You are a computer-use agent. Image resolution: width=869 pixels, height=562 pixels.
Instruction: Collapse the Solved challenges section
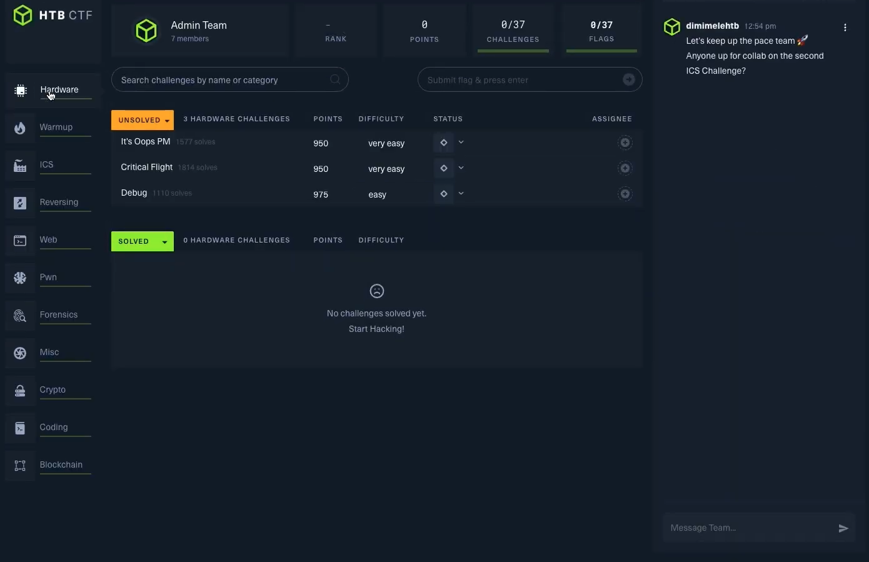click(143, 241)
